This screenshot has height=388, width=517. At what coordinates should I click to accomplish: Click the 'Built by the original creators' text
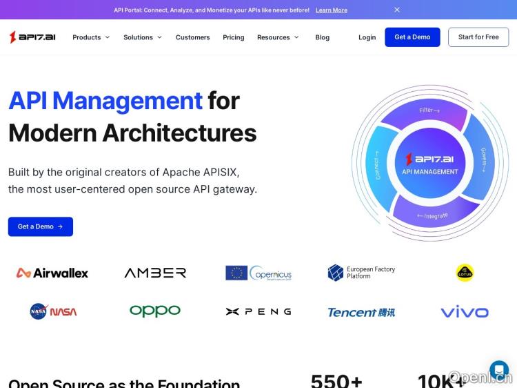[132, 181]
